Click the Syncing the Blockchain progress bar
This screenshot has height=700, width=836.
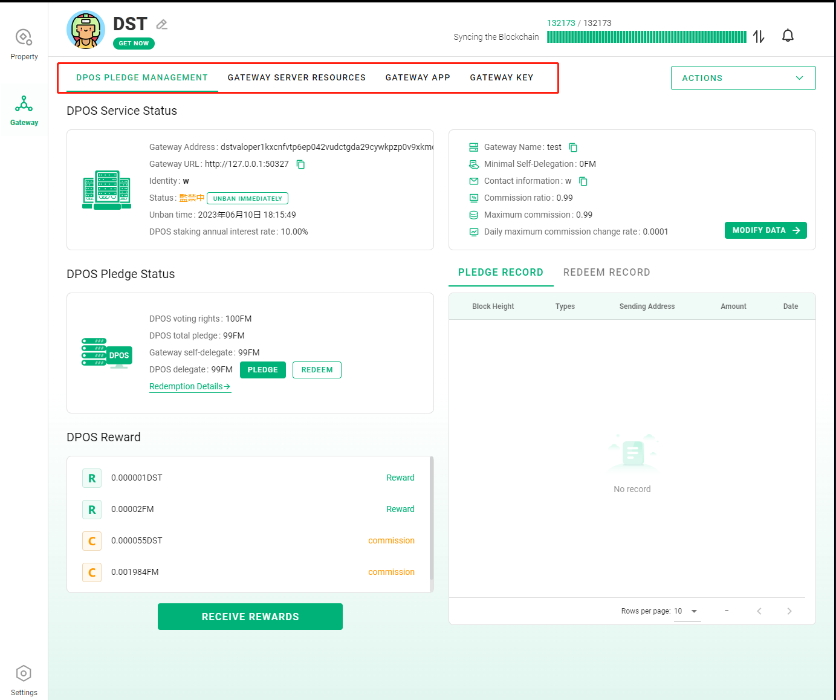[x=646, y=37]
